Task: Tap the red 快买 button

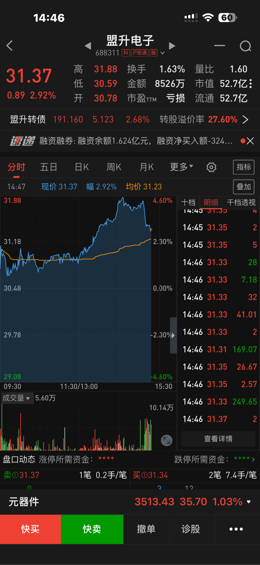Action: (x=30, y=529)
